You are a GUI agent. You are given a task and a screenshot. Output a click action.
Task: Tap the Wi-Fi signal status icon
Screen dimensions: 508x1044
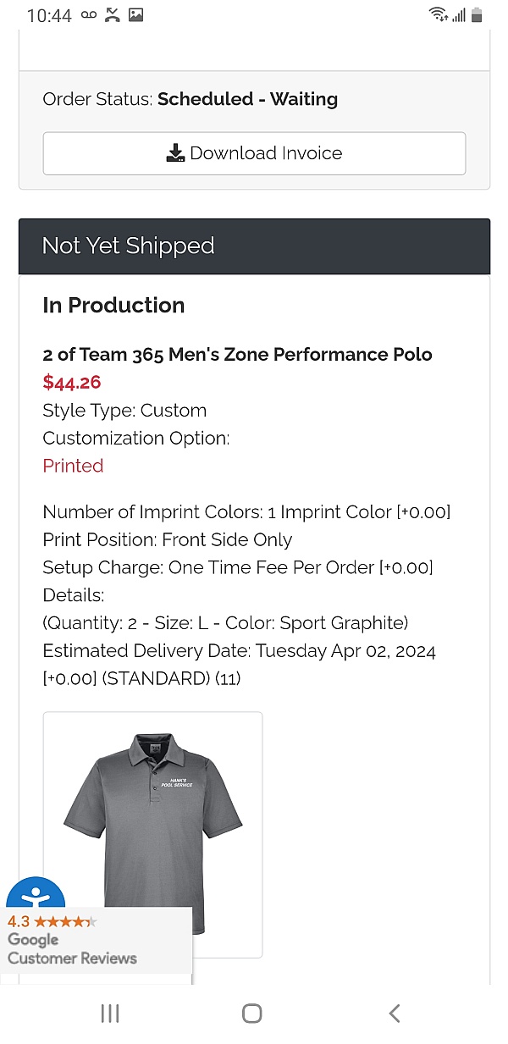click(x=437, y=14)
